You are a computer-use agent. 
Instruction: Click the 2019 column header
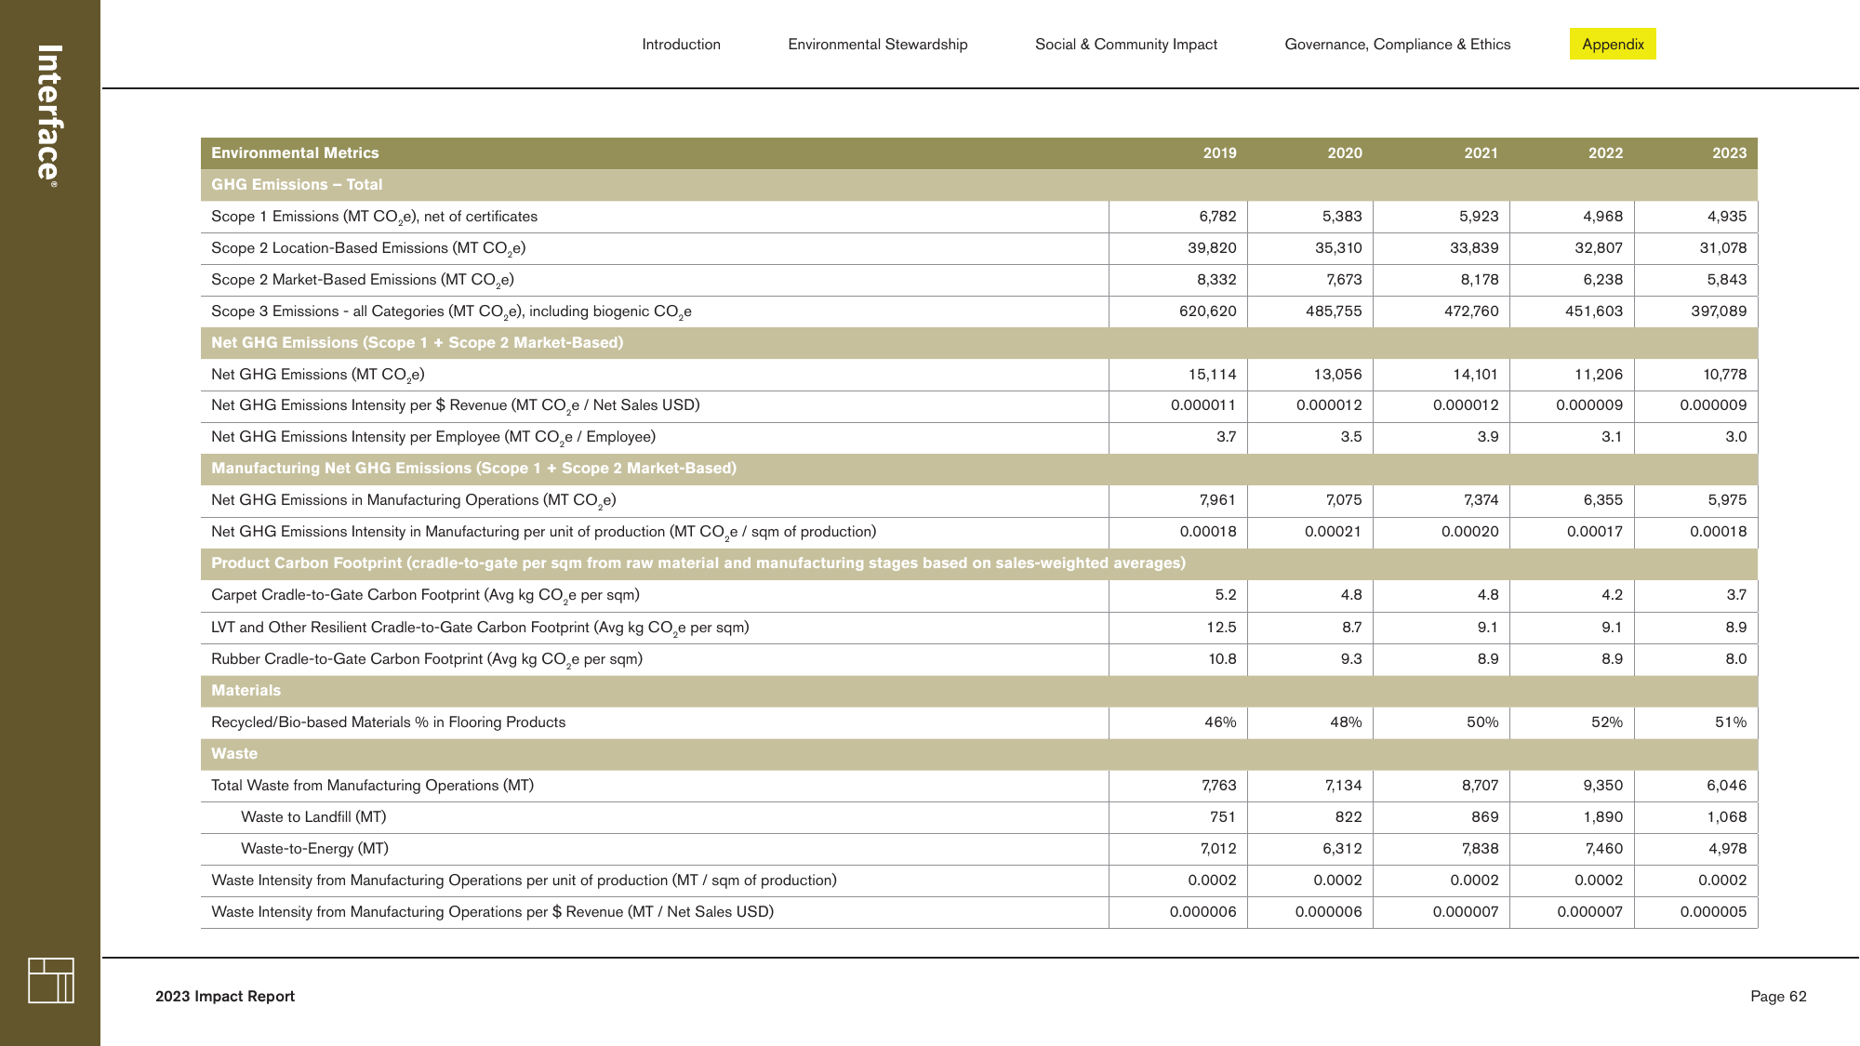pyautogui.click(x=1219, y=153)
